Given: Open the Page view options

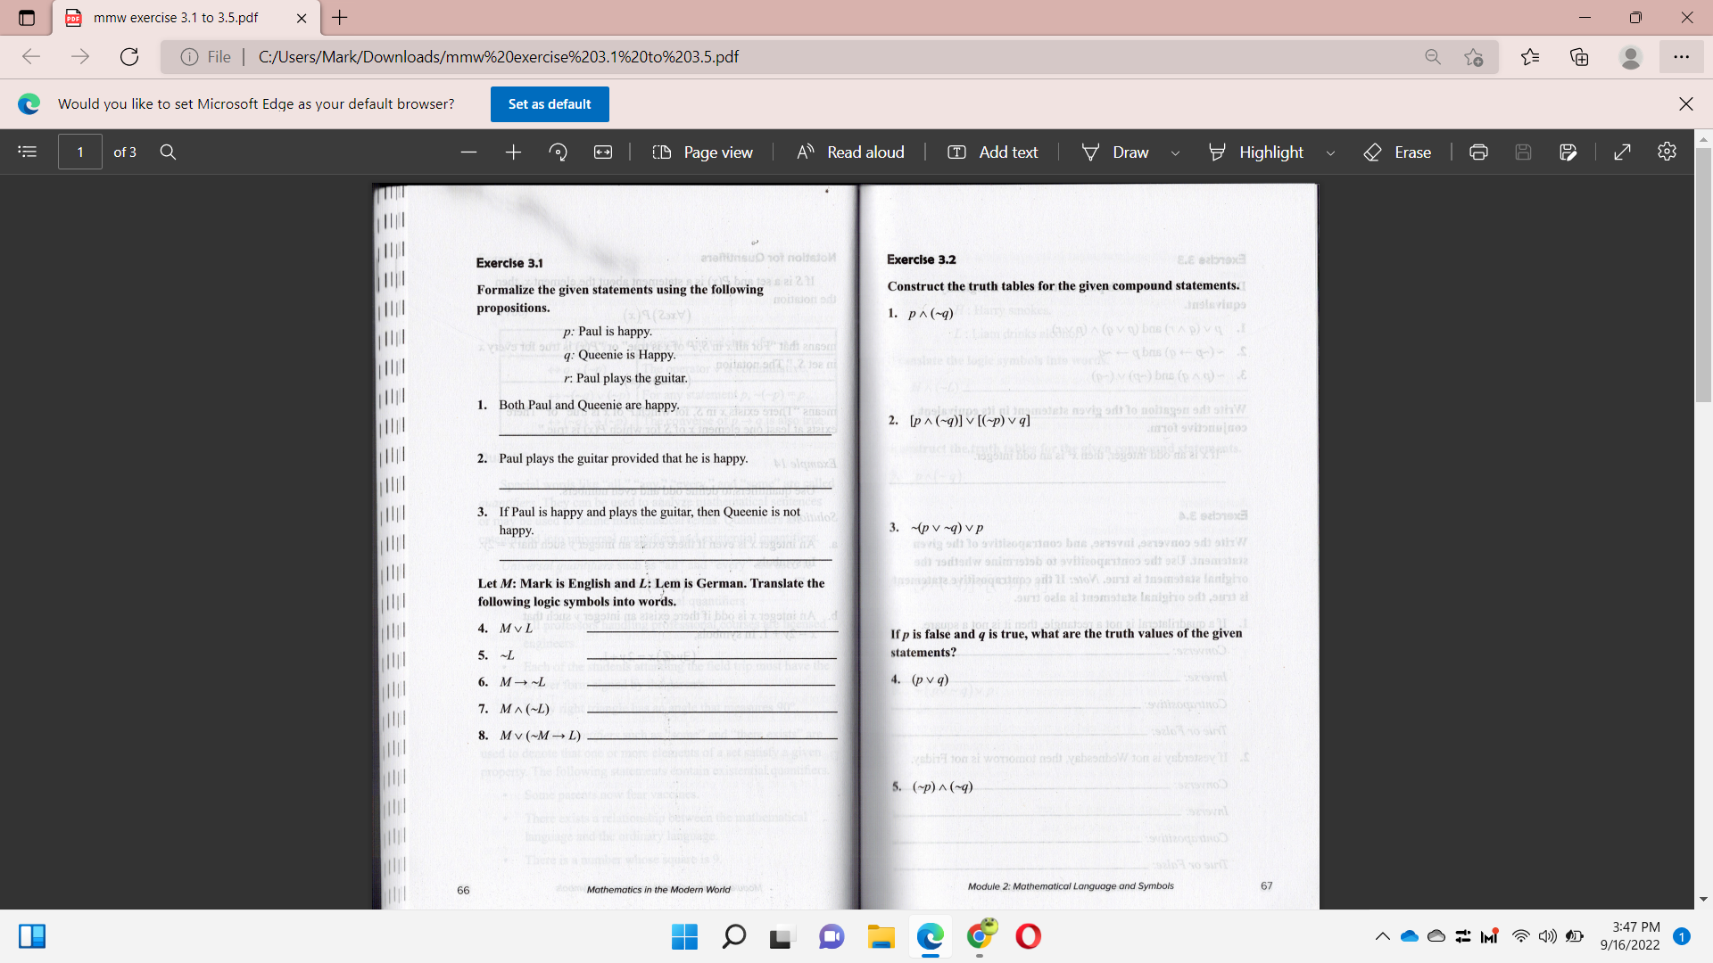Looking at the screenshot, I should (703, 152).
